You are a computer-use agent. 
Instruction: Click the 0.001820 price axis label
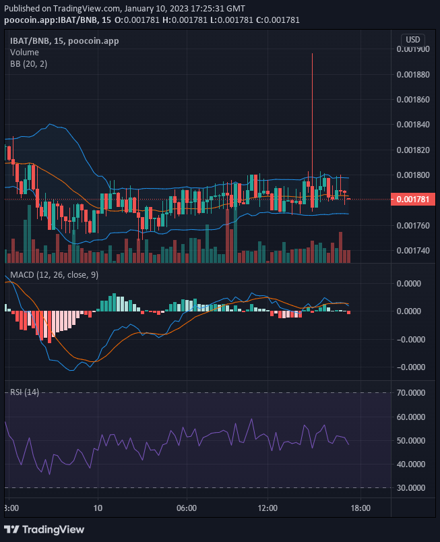click(413, 150)
